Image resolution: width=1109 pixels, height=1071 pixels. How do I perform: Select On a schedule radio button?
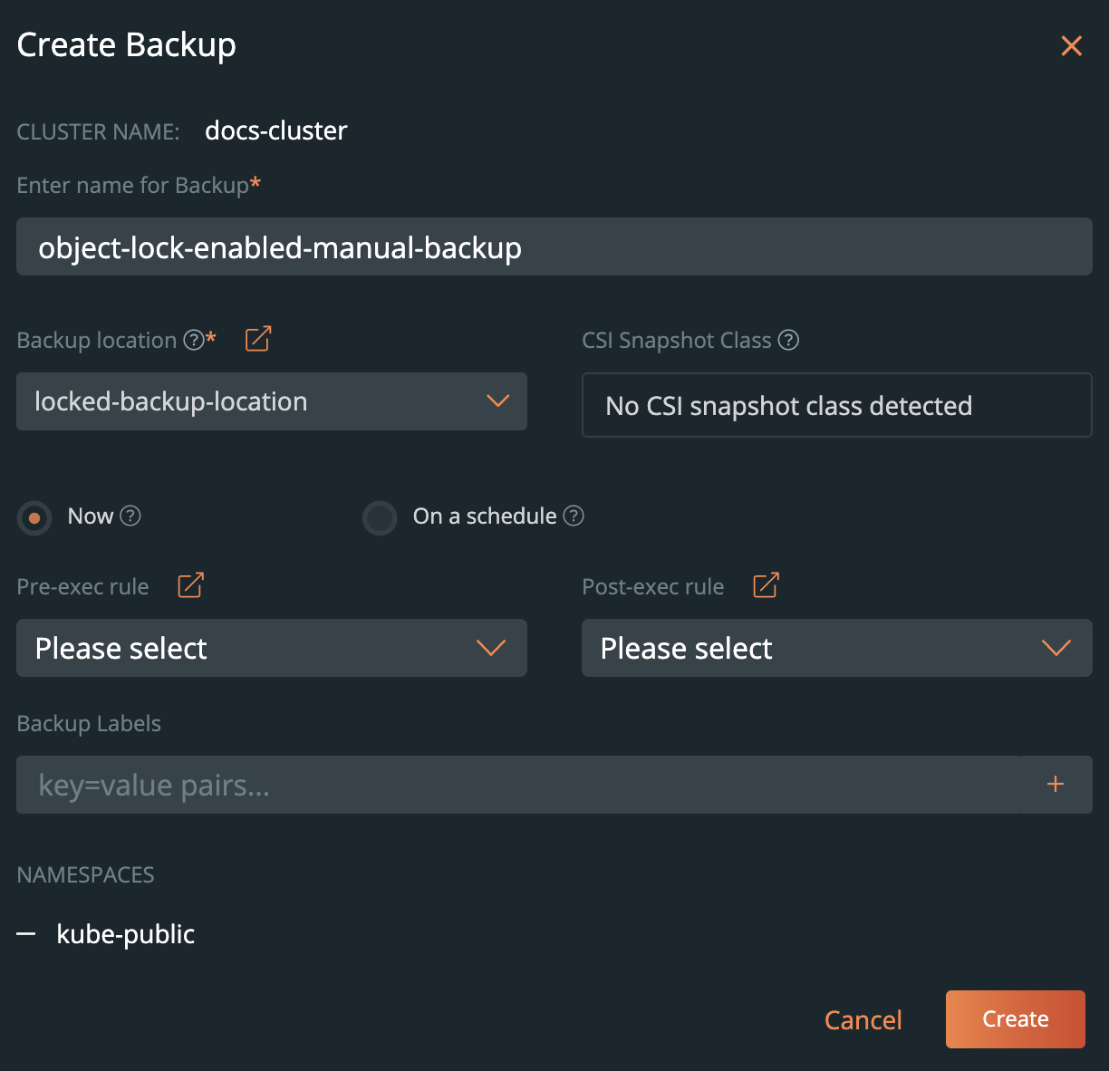coord(380,518)
